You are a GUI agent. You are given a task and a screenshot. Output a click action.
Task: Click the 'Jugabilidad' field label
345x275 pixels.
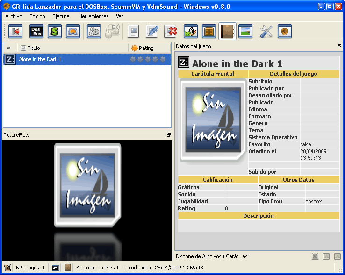[193, 201]
